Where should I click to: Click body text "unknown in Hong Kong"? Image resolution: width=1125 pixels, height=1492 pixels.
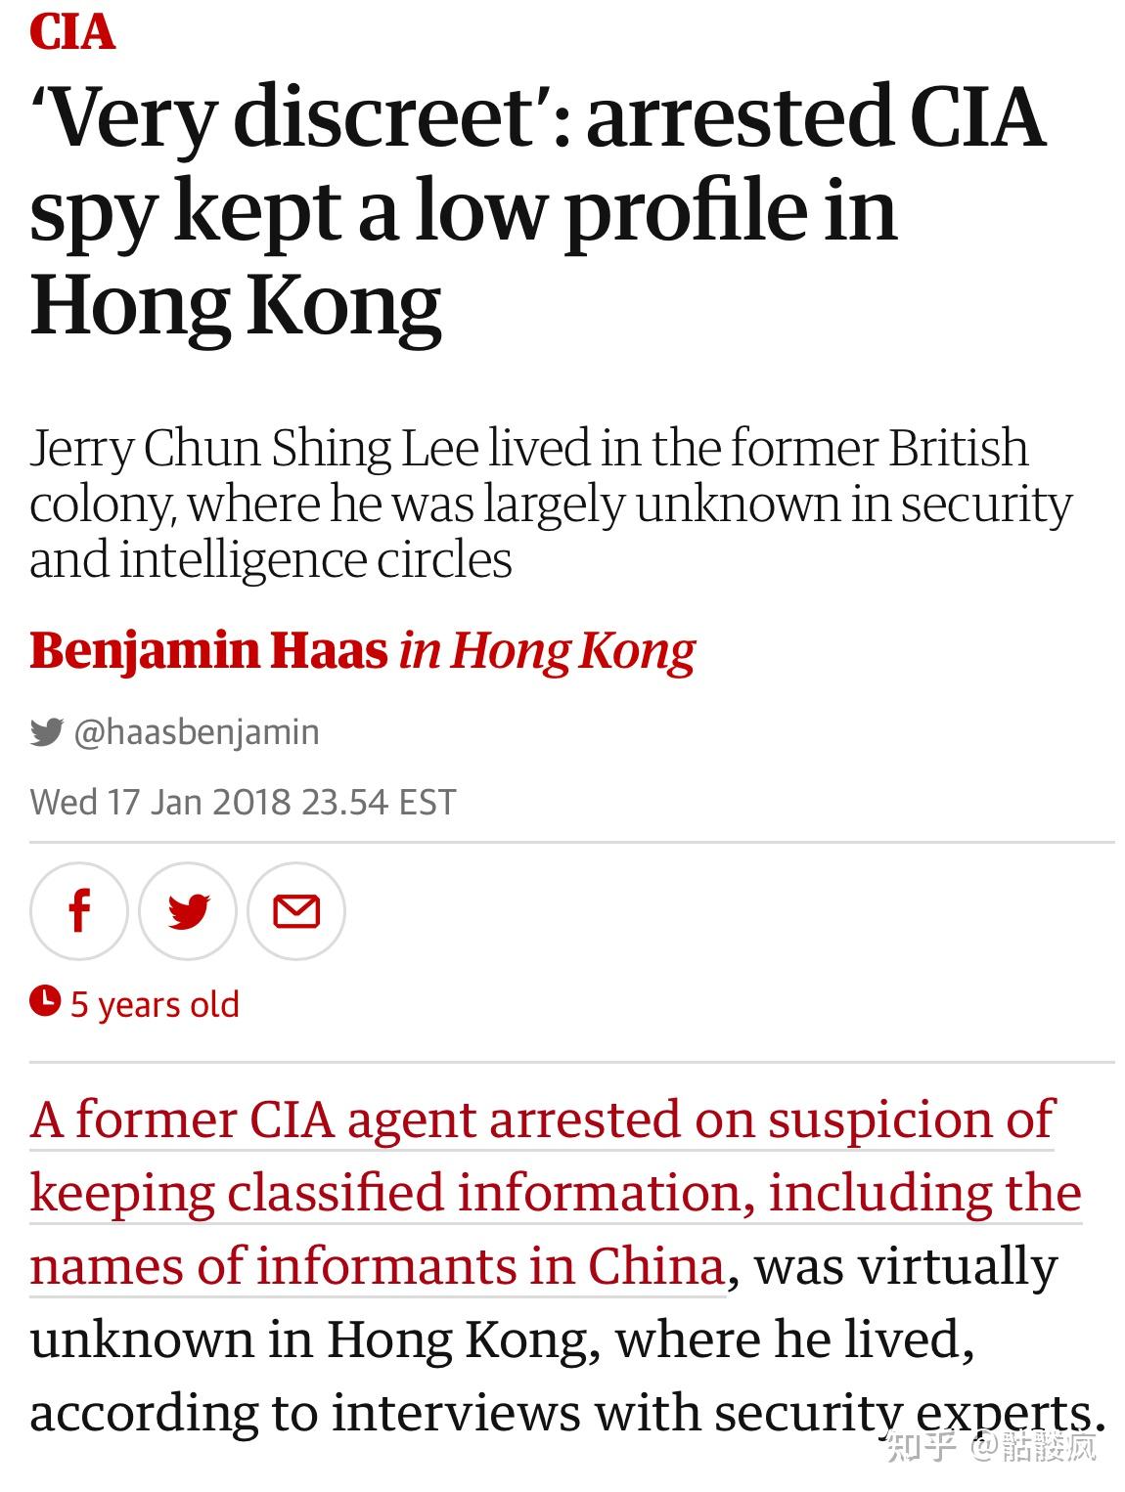(314, 1339)
